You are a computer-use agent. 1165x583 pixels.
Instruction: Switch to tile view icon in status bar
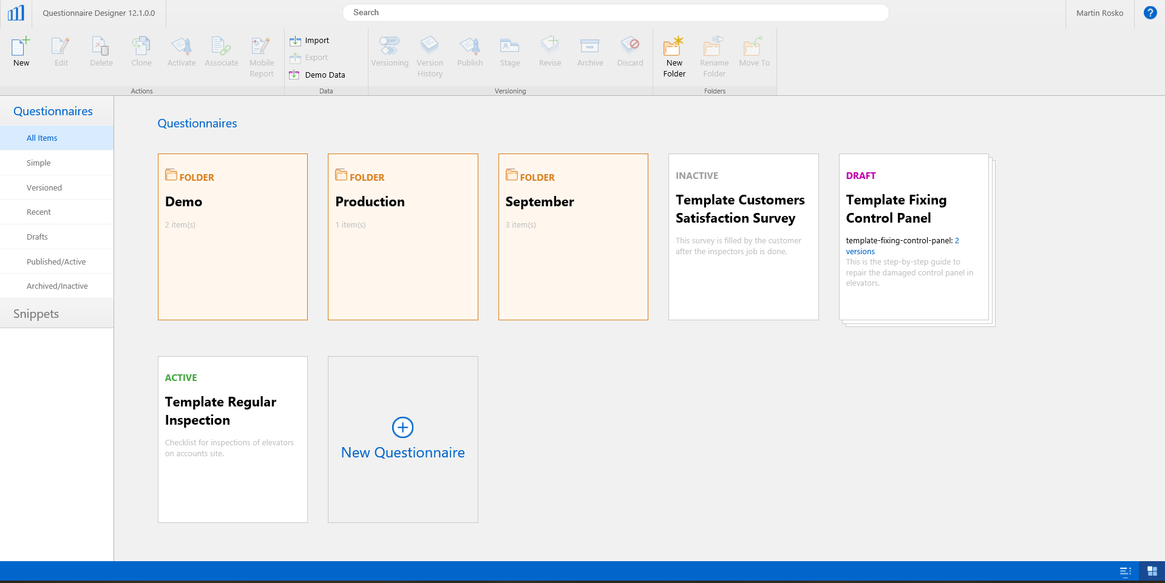click(1152, 571)
